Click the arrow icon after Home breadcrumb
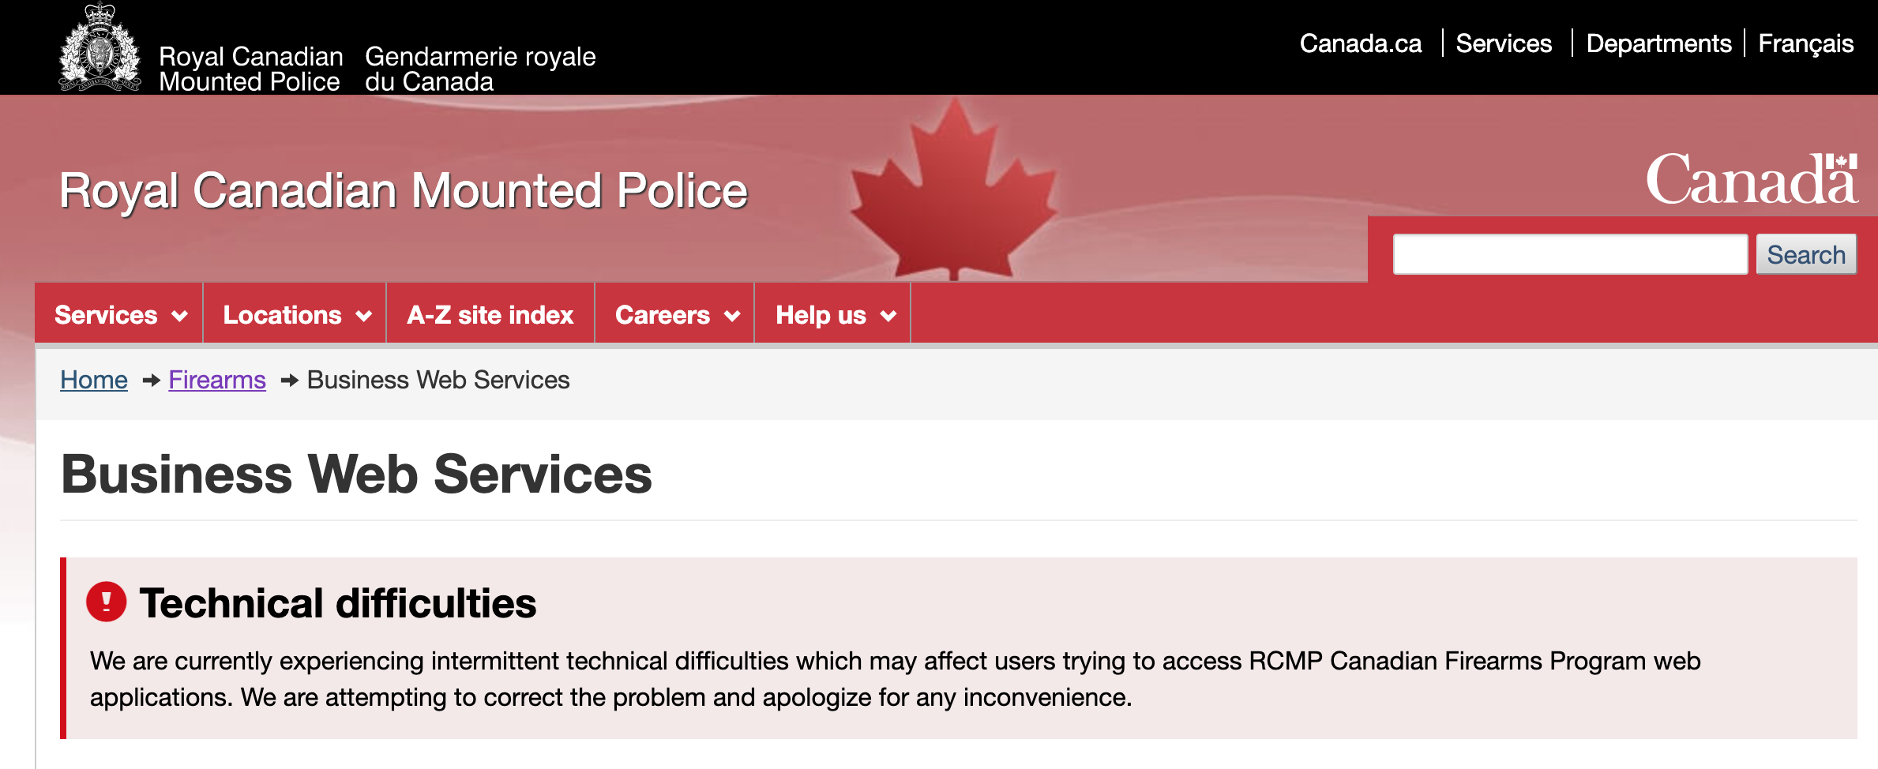The height and width of the screenshot is (769, 1878). pyautogui.click(x=151, y=381)
